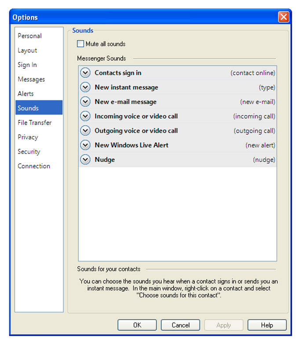Click the New instant message text
This screenshot has height=344, width=299.
click(x=126, y=87)
